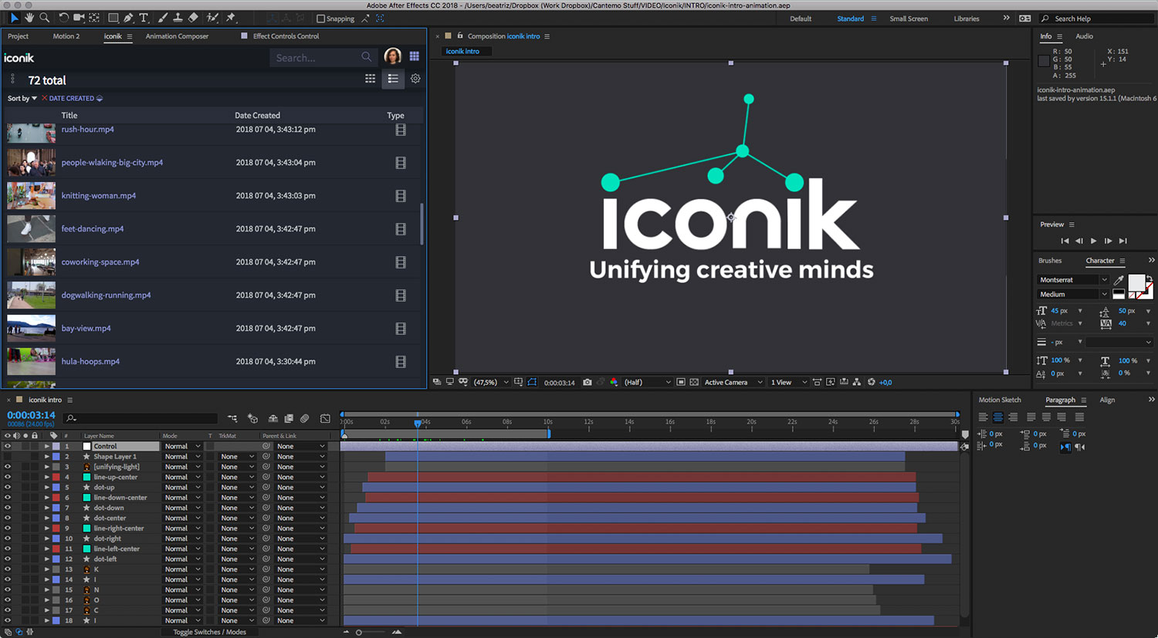
Task: Open the Align panel tab
Action: point(1107,400)
